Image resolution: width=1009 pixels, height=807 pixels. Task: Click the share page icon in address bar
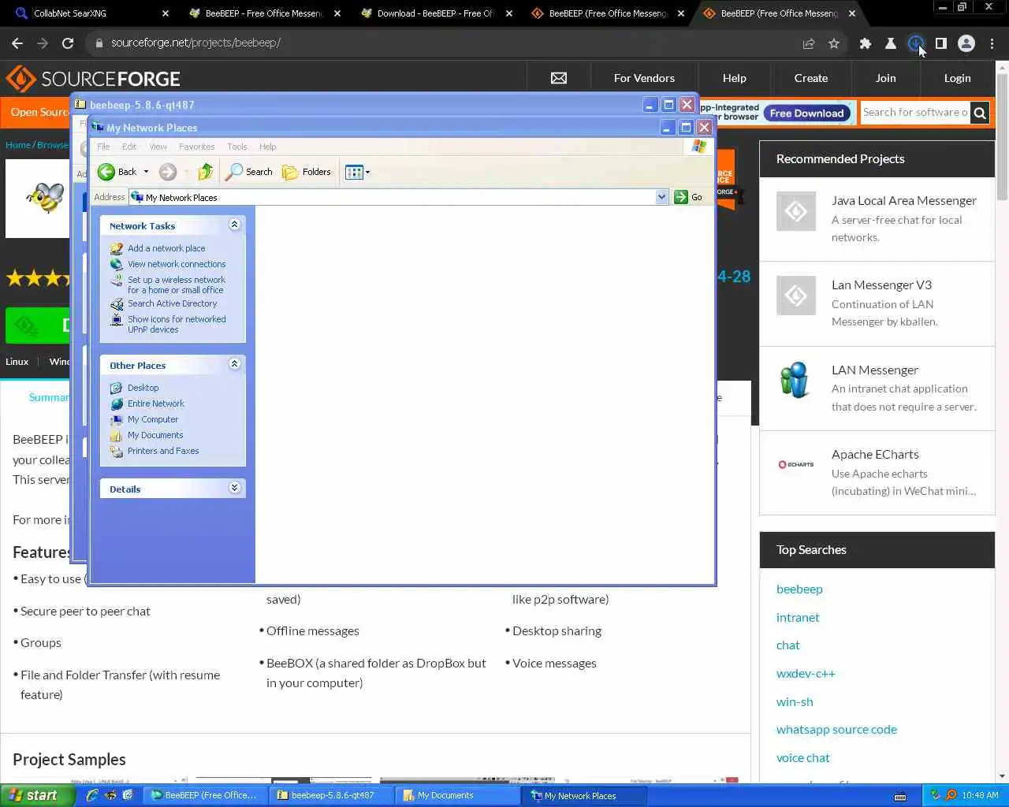click(809, 43)
